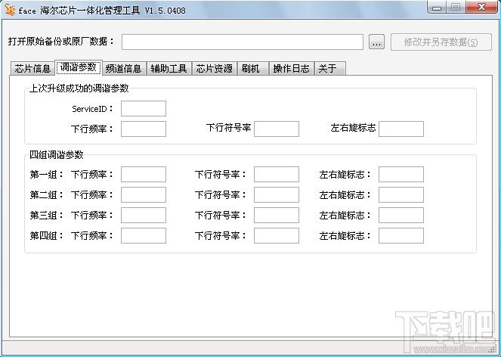View the 操作日志 tab

coord(292,69)
